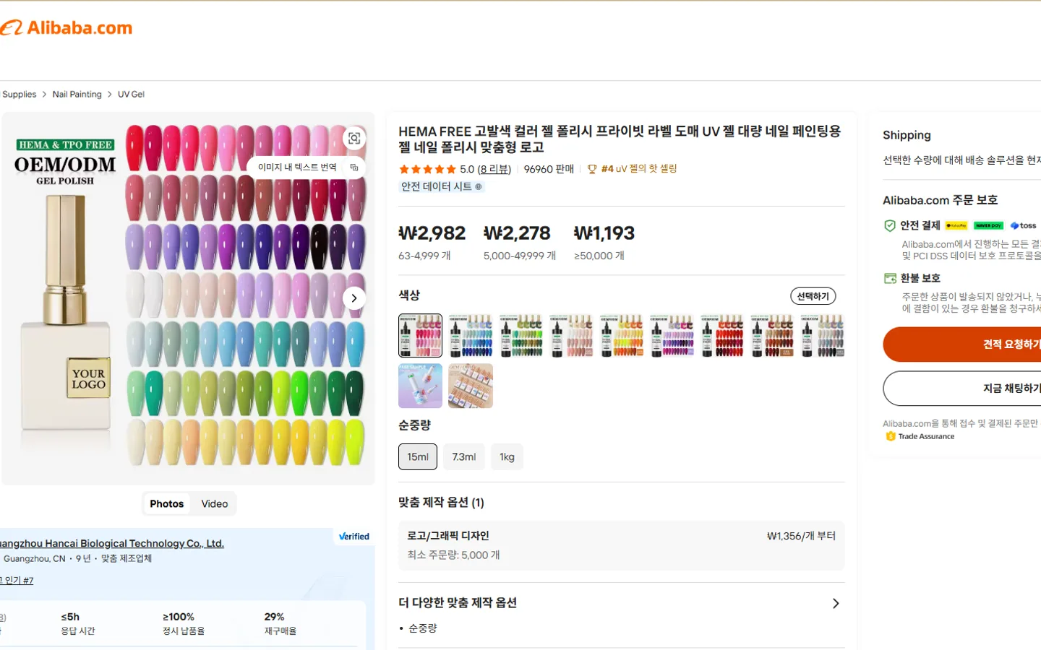
Task: Show the next product image
Action: coord(354,298)
